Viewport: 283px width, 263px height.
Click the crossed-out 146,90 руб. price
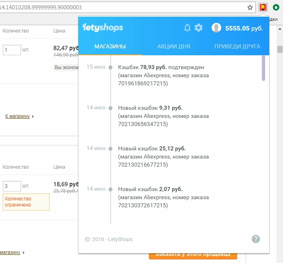[x=66, y=55]
